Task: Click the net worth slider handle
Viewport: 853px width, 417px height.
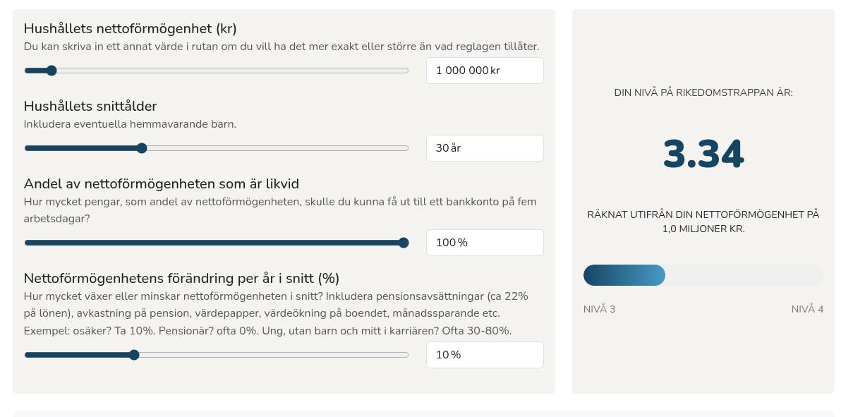Action: point(51,71)
